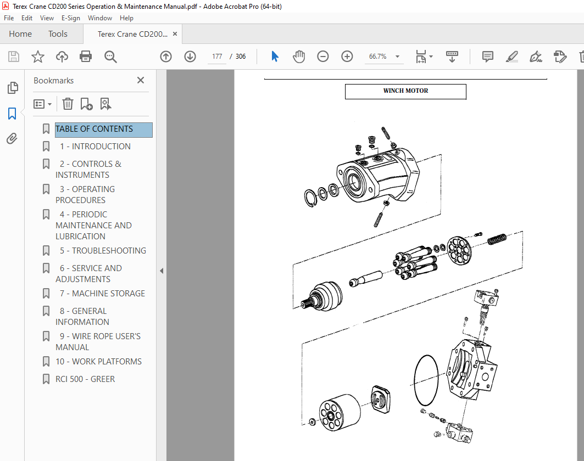Screen dimensions: 584x461
Task: Open 1 - INTRODUCTION bookmark
Action: 95,147
